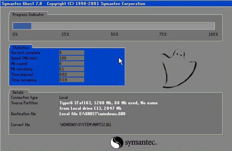Click 'Local file E:\GHOST\windows.GHO' path
The image size is (232, 151).
(92, 114)
